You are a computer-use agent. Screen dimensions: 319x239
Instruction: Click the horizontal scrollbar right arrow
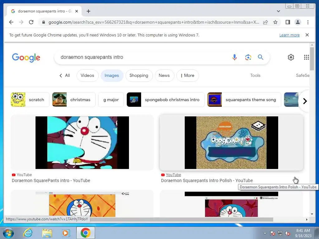pos(307,219)
